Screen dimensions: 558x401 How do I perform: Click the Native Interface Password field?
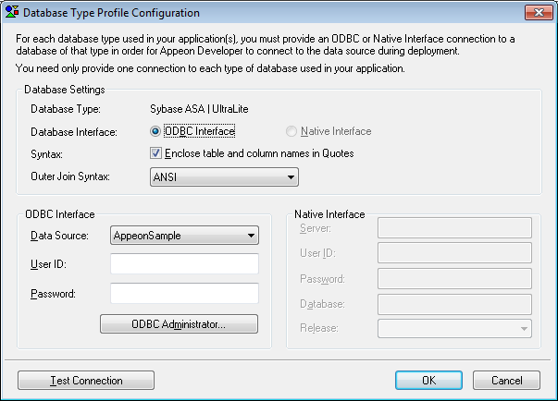(454, 278)
